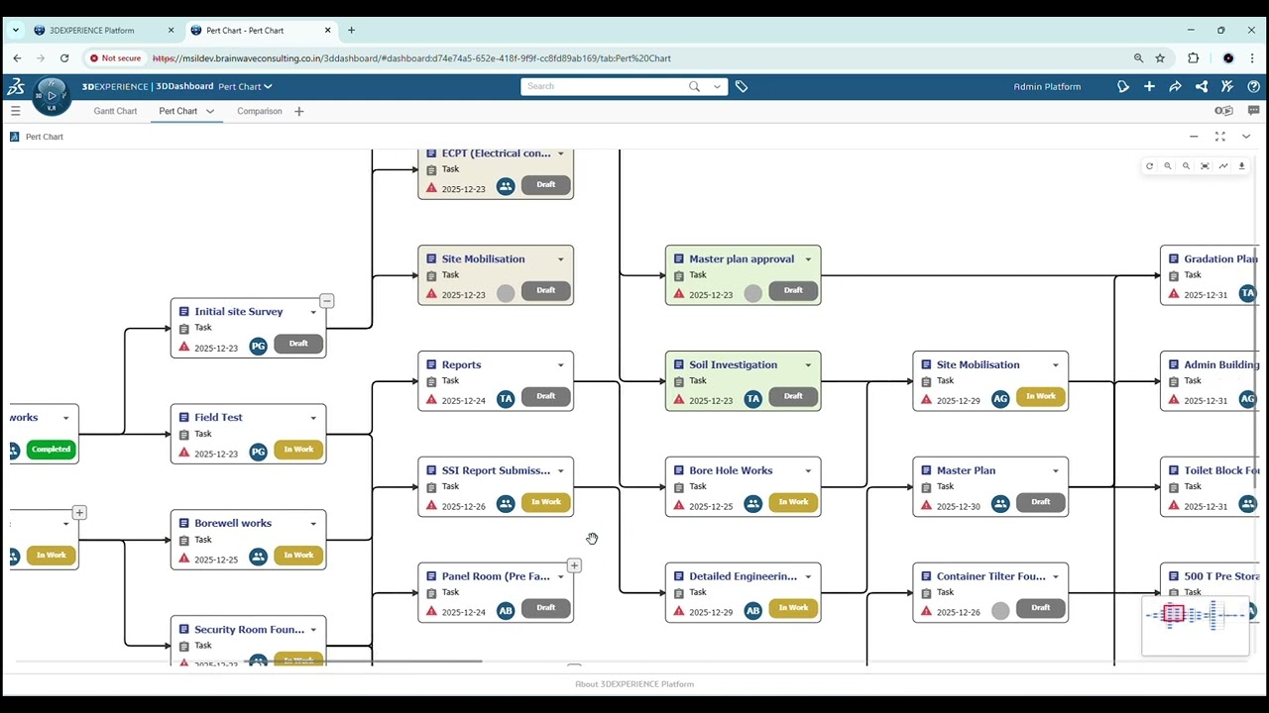Open a new browser tab
Viewport: 1269px width, 713px height.
pyautogui.click(x=351, y=31)
